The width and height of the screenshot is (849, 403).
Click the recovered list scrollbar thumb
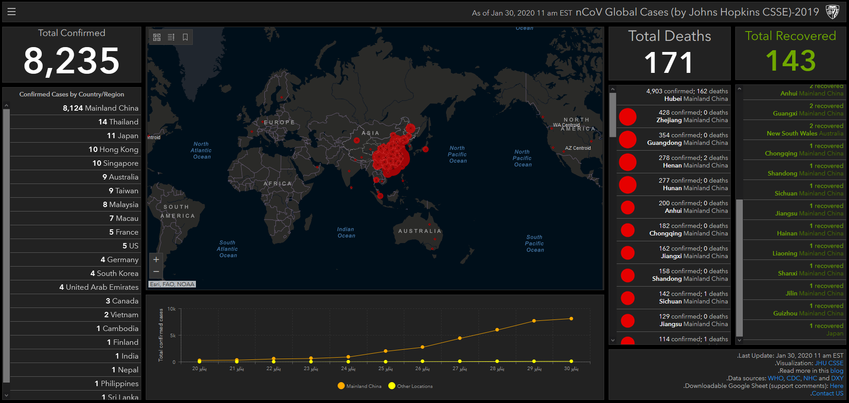[x=739, y=268]
